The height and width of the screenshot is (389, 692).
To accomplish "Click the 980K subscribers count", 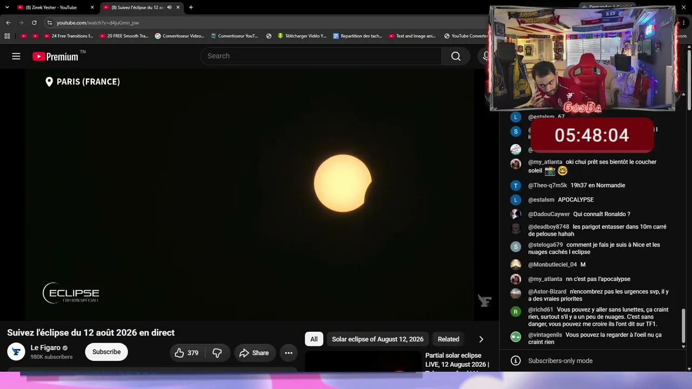I will pyautogui.click(x=51, y=357).
